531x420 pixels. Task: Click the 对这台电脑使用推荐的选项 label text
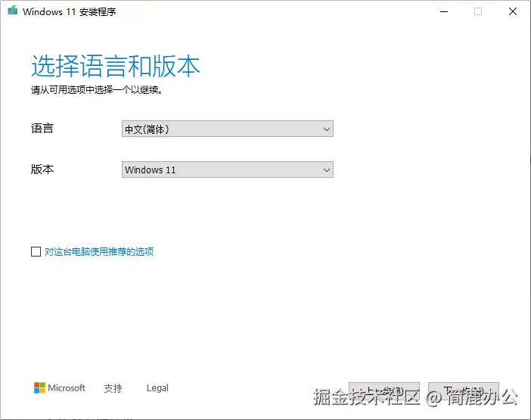99,252
